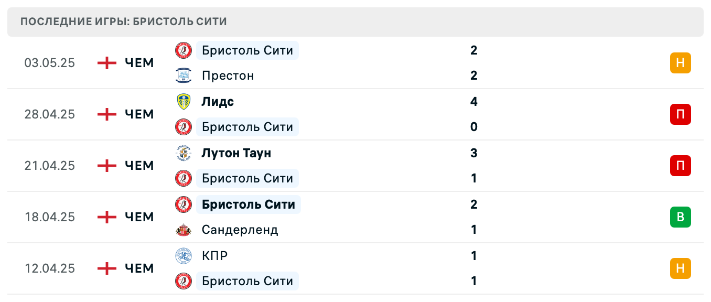Open the Лутон Таун crest icon

[x=182, y=153]
